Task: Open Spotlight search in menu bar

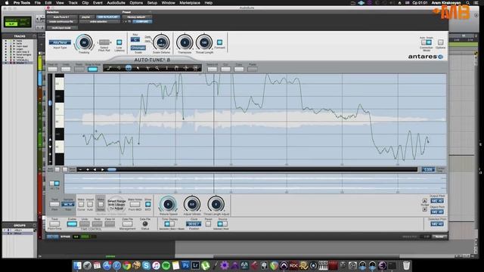Action: pyautogui.click(x=468, y=3)
